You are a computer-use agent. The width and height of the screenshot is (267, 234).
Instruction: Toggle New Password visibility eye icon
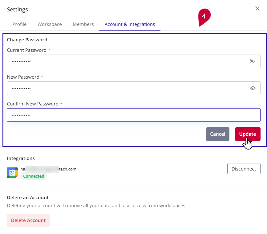coord(252,88)
